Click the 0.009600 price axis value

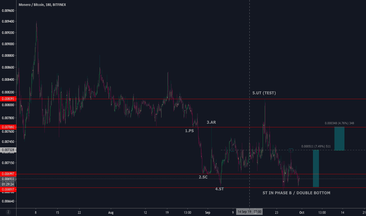8,11
